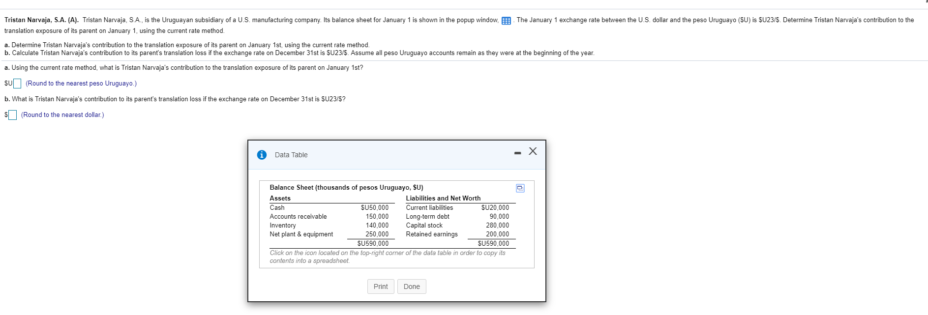Click the Assets column heading
This screenshot has height=315, width=928.
280,199
